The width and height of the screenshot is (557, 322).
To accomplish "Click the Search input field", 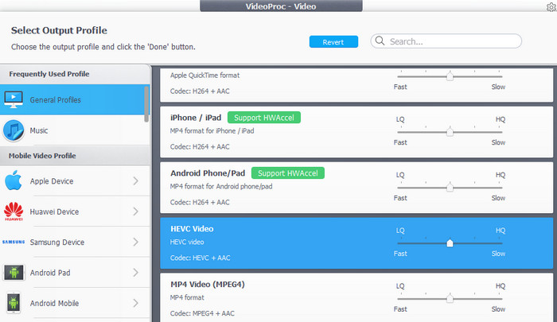I will (446, 41).
